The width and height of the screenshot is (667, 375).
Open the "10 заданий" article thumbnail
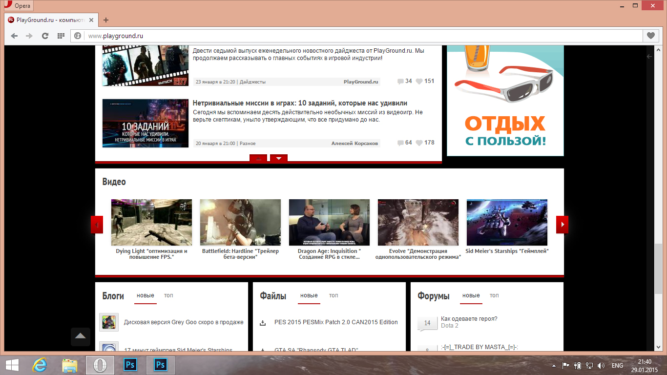(x=146, y=124)
